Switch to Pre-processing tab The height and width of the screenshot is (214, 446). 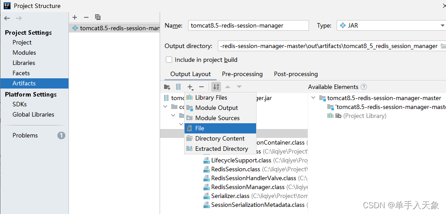pos(242,74)
